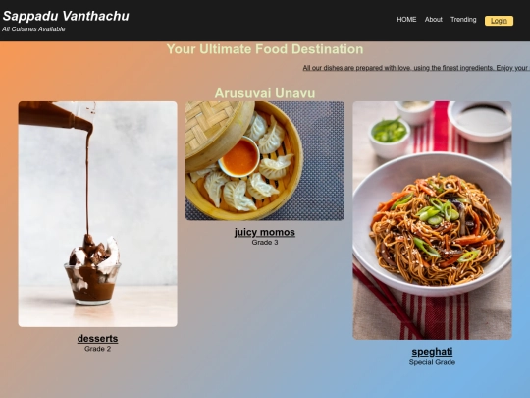Open the speghati link

pyautogui.click(x=432, y=352)
